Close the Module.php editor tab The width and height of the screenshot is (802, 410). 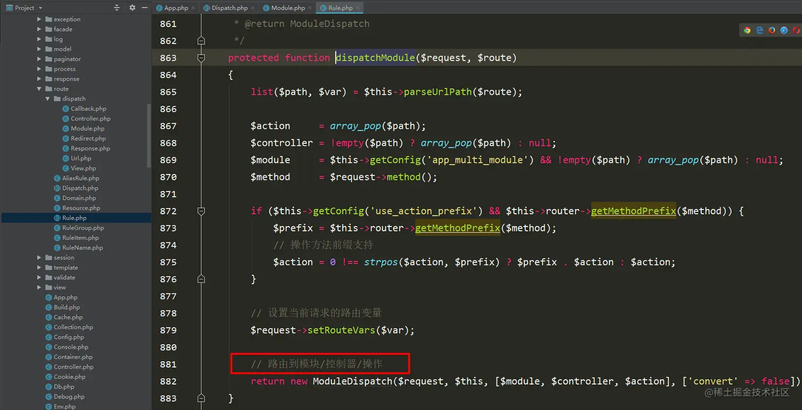(x=309, y=8)
